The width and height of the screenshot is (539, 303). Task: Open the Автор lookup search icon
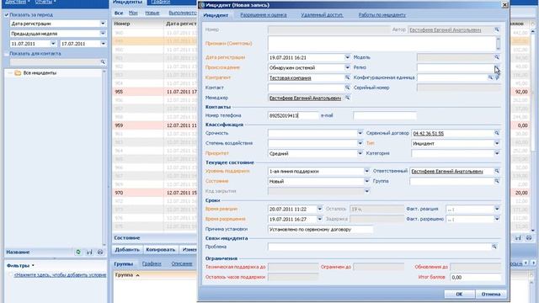click(497, 30)
